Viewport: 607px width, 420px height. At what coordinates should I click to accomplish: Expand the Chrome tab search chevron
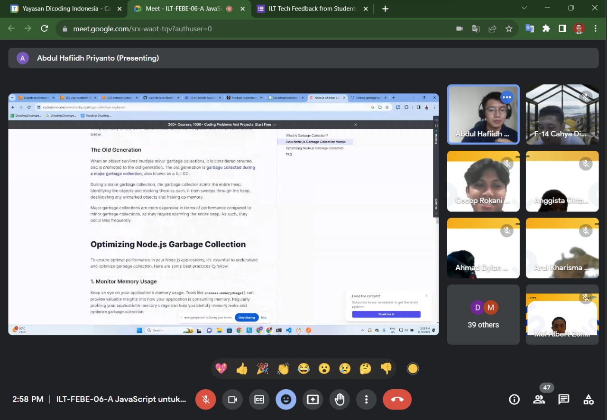524,8
